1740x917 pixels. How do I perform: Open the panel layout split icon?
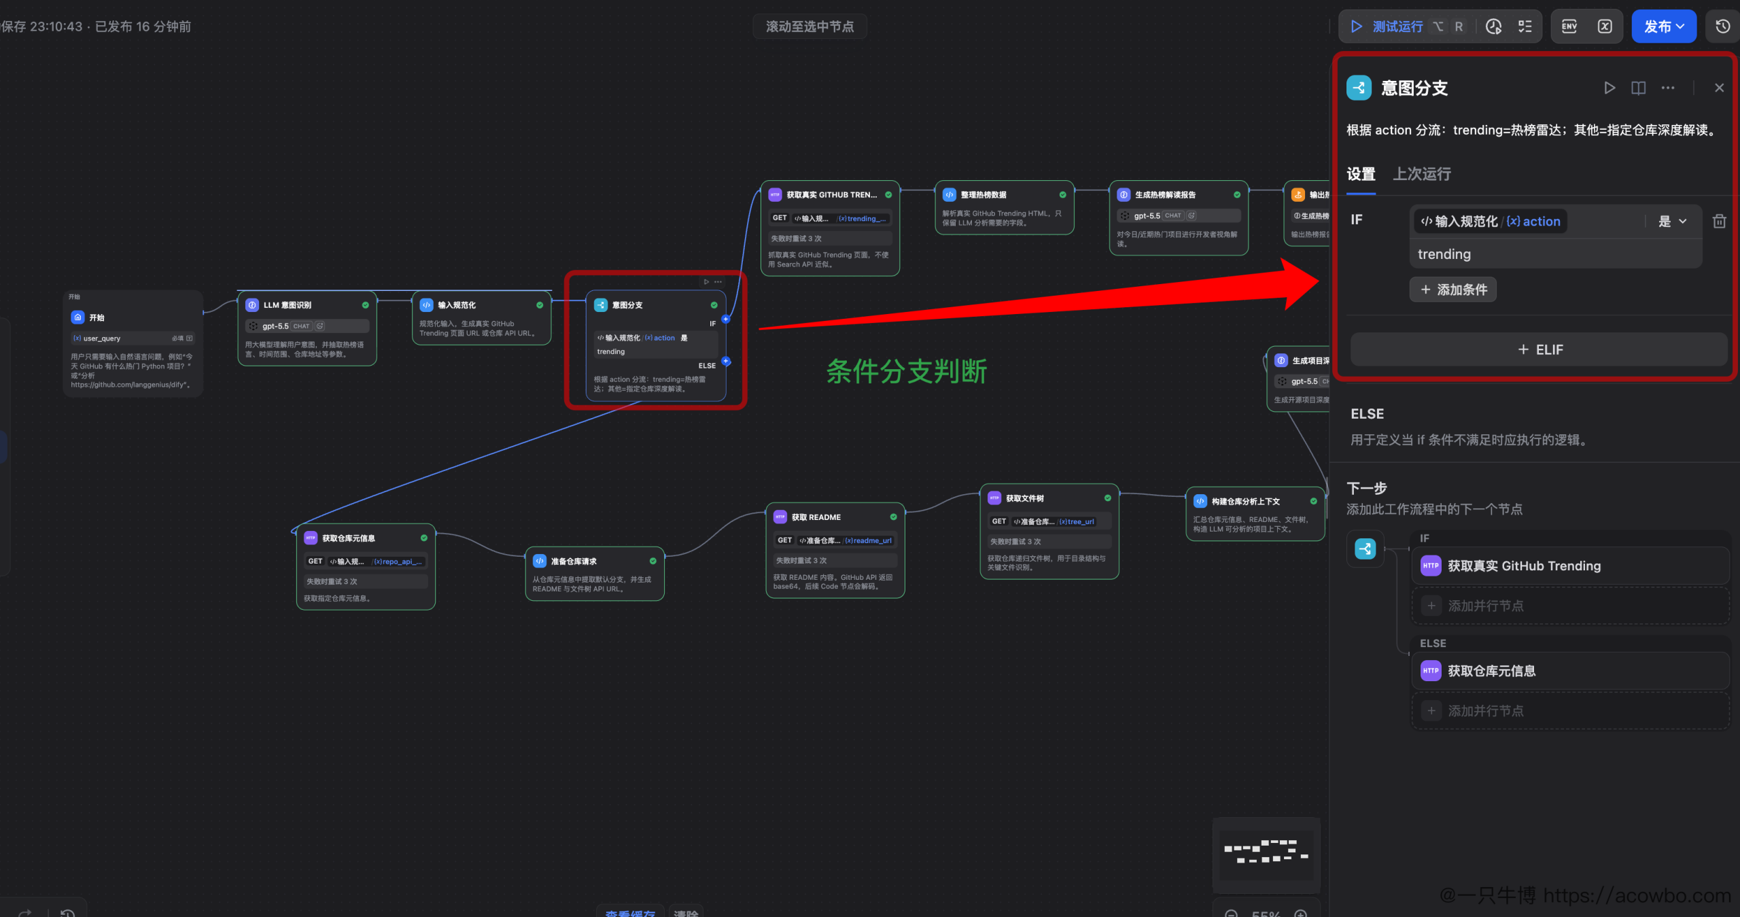[x=1639, y=88]
